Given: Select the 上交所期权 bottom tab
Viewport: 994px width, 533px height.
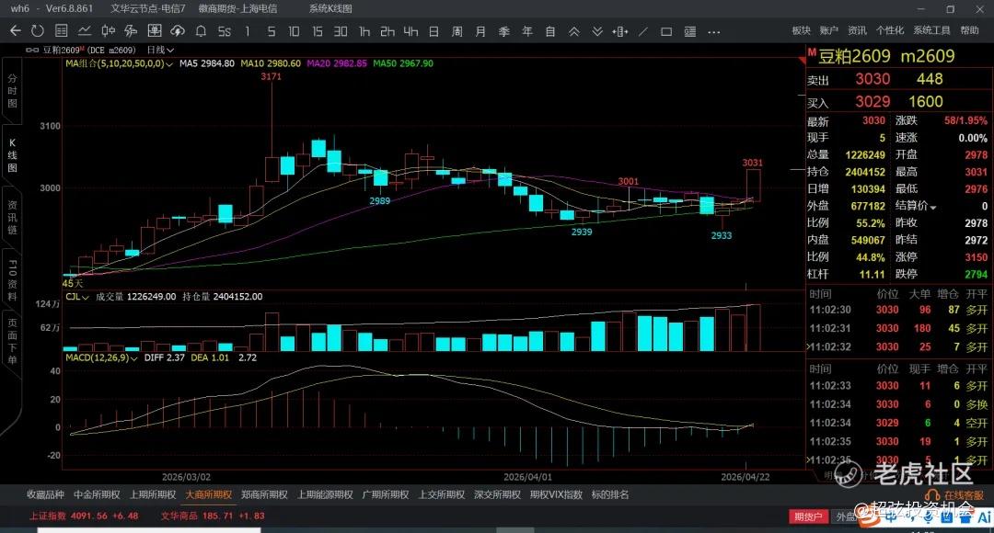Looking at the screenshot, I should coord(441,494).
